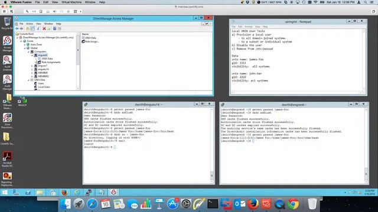Click the Help book icon in Access Manager toolbar

coord(55,29)
